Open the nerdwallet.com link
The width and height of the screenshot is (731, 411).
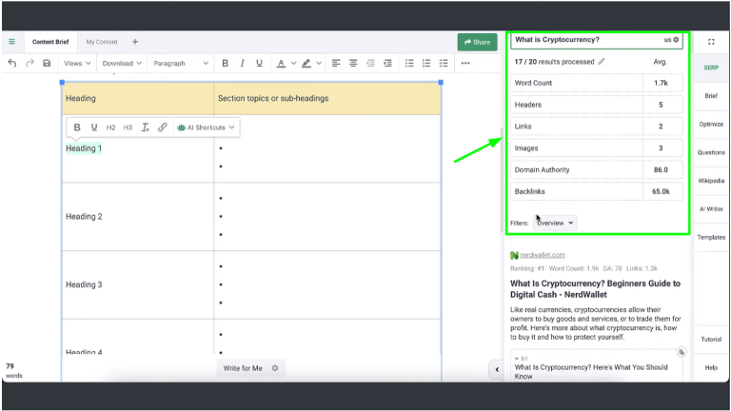[543, 255]
